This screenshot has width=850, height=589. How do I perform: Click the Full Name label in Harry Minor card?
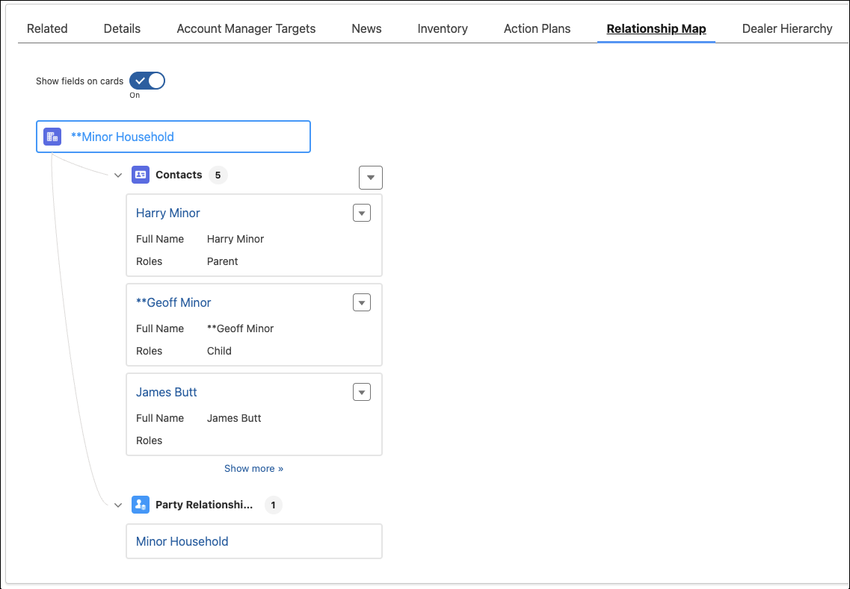160,239
